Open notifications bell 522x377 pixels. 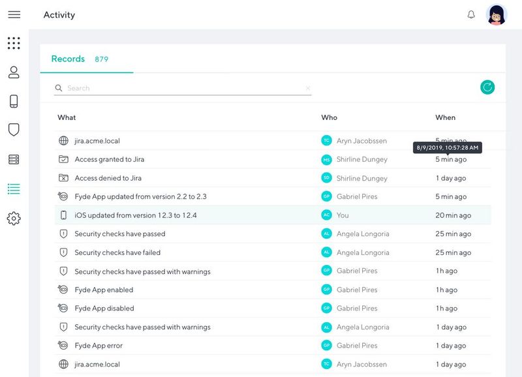(x=471, y=14)
